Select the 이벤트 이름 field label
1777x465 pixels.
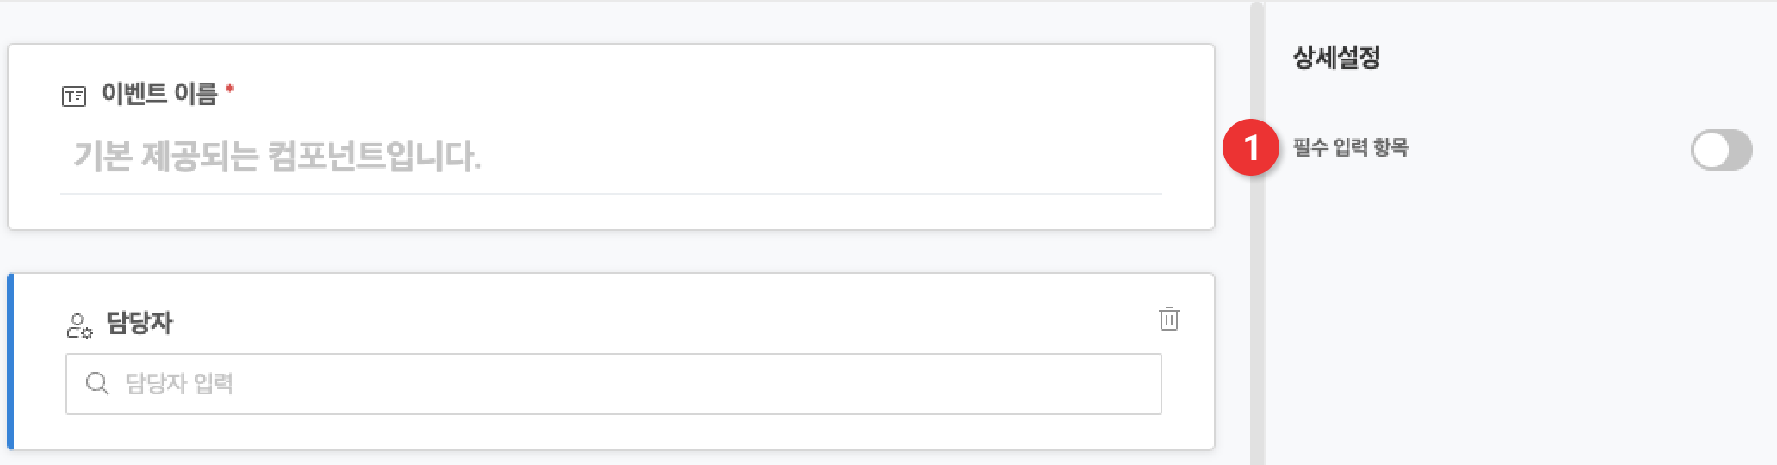[x=160, y=93]
